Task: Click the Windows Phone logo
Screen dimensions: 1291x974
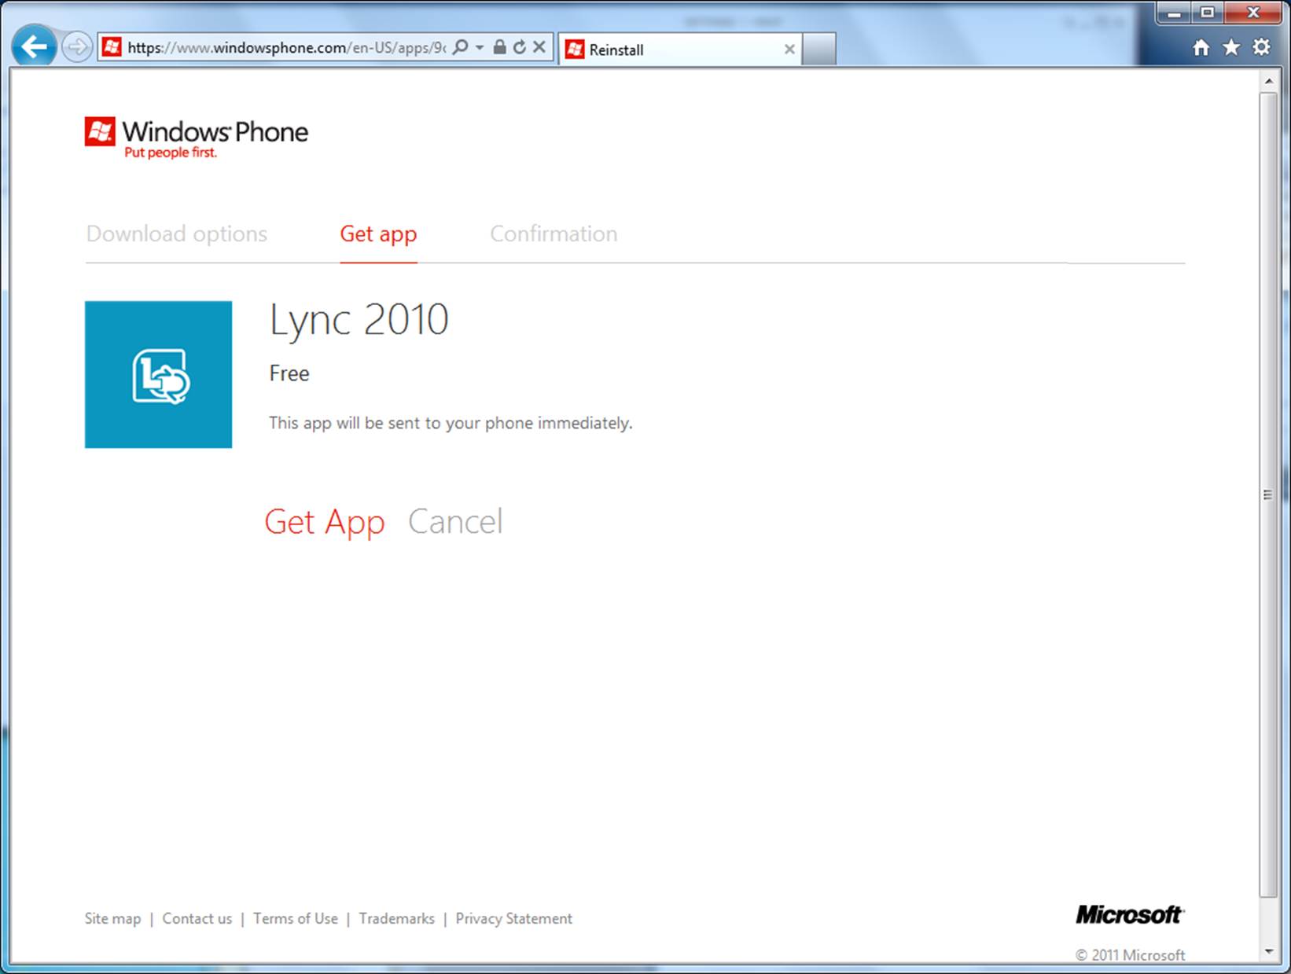Action: point(197,138)
